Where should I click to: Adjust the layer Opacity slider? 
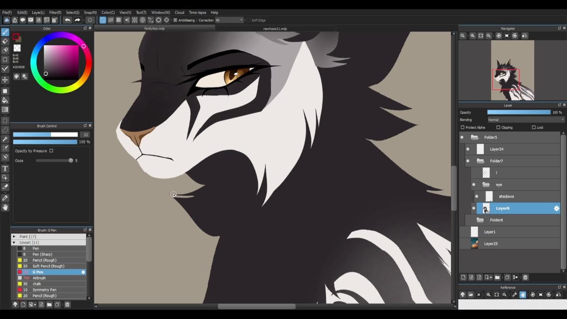pyautogui.click(x=519, y=112)
